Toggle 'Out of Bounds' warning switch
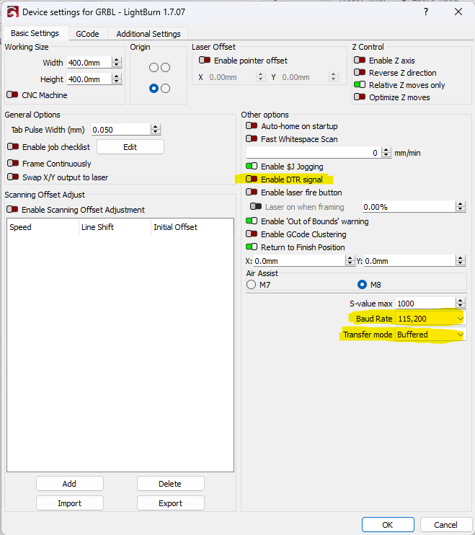The image size is (475, 535). pyautogui.click(x=252, y=221)
